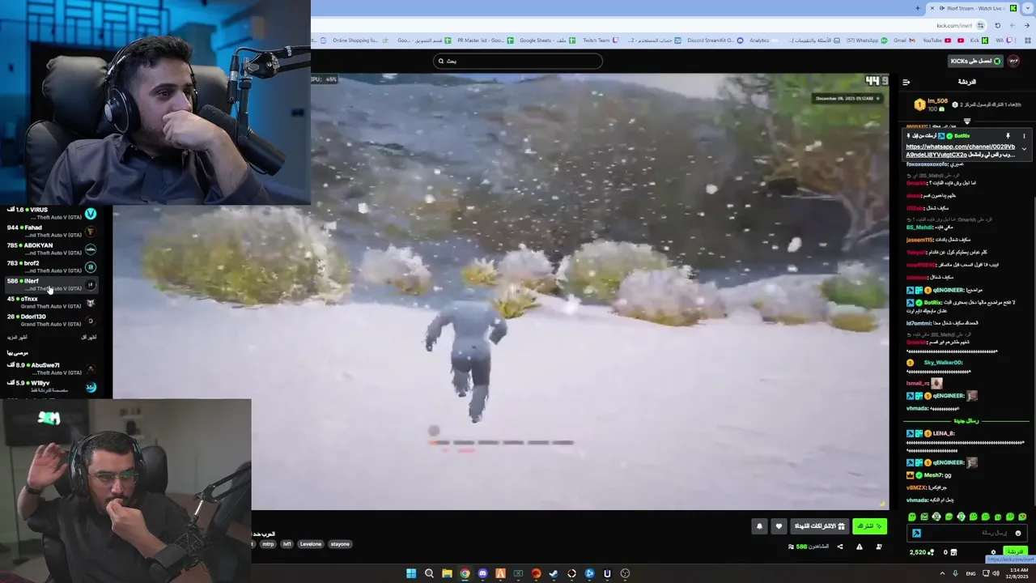Click the warning report triangle icon
Viewport: 1036px width, 583px height.
[x=859, y=547]
